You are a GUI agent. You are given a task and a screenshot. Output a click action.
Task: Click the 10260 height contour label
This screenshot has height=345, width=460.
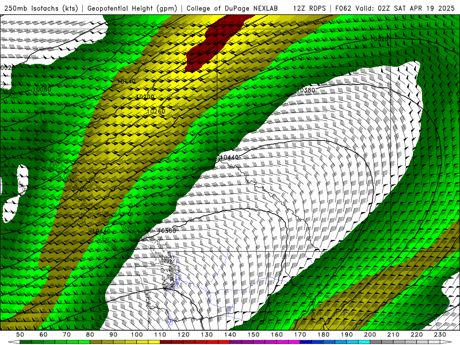[156, 111]
